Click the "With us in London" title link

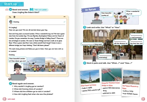coord(41,10)
